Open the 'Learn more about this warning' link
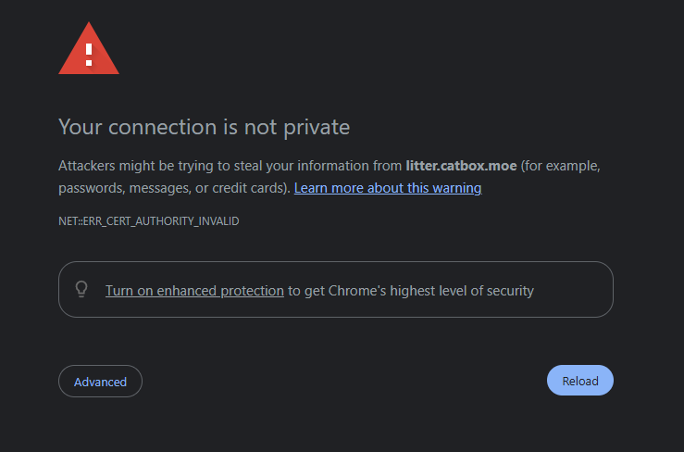 [x=388, y=188]
